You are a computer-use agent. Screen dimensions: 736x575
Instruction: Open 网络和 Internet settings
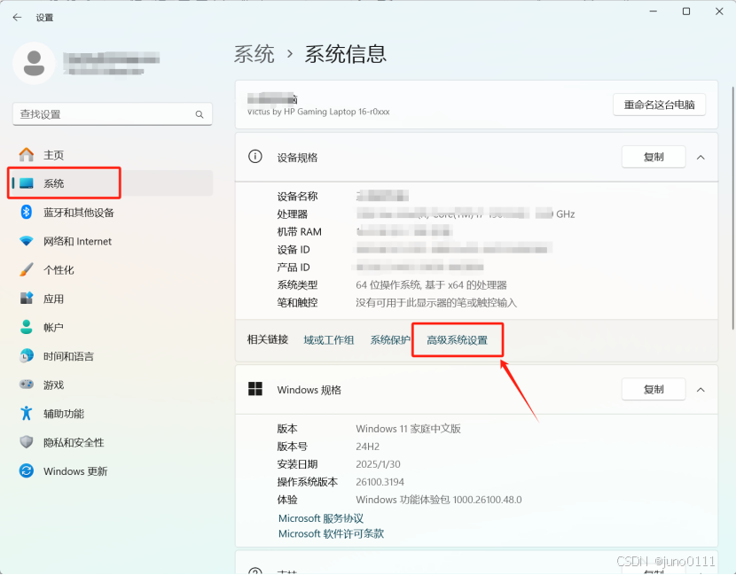pyautogui.click(x=111, y=241)
